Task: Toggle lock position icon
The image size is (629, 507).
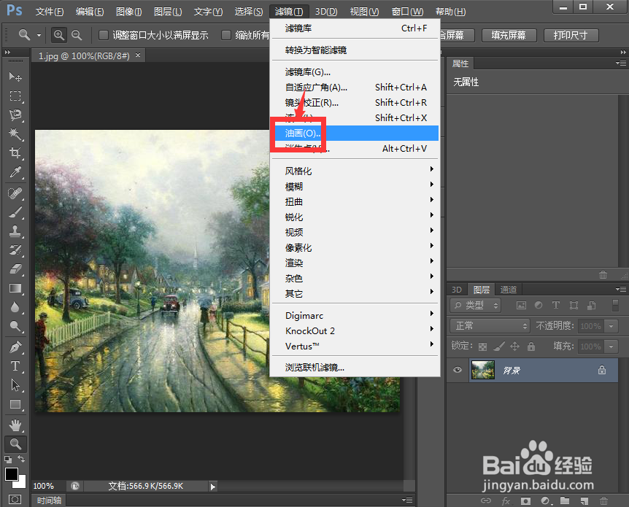Action: pyautogui.click(x=514, y=347)
